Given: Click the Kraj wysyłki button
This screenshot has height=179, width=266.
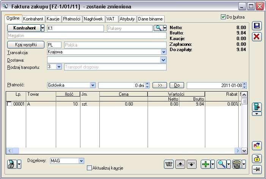Looking at the screenshot, I should click(x=26, y=45).
